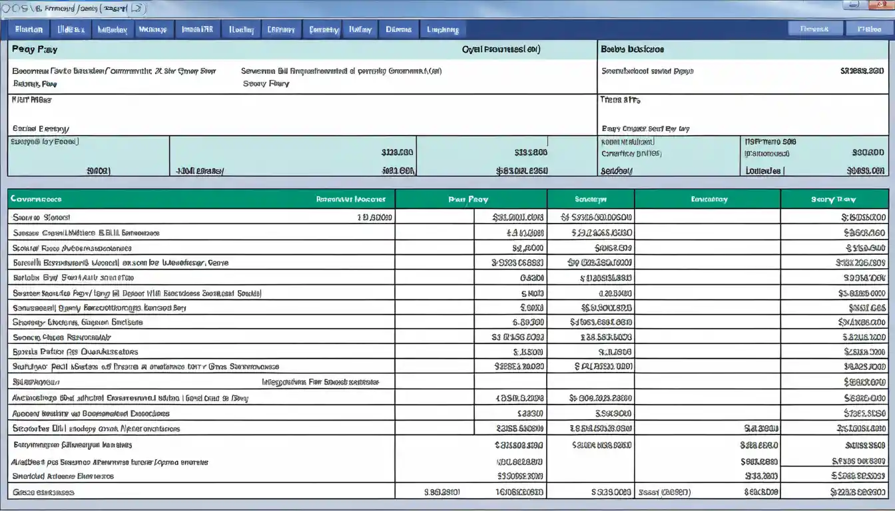Image resolution: width=895 pixels, height=511 pixels.
Task: Select the Grace totals row label
Action: coord(44,492)
